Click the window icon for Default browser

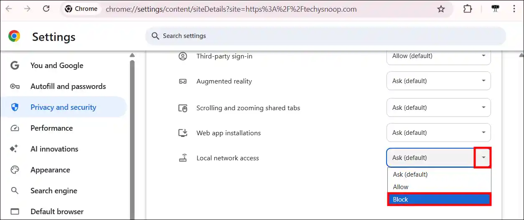click(15, 212)
